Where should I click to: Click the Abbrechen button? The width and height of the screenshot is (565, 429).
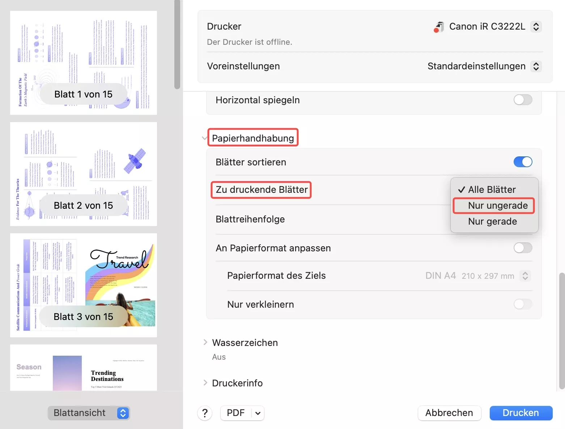coord(449,413)
